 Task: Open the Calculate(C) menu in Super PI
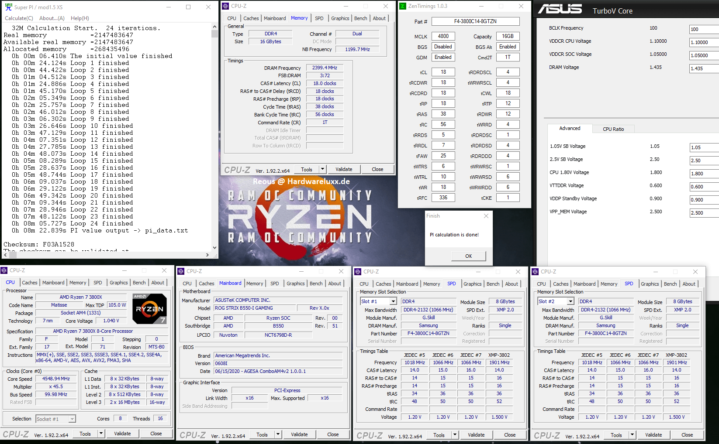[x=19, y=18]
